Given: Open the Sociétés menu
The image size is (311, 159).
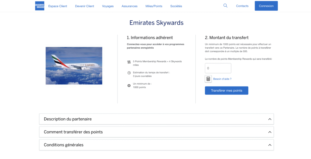Looking at the screenshot, I should point(176,6).
